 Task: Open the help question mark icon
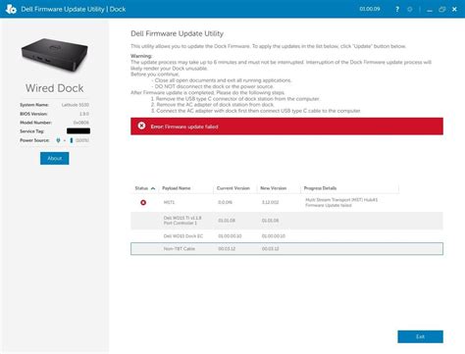[397, 9]
